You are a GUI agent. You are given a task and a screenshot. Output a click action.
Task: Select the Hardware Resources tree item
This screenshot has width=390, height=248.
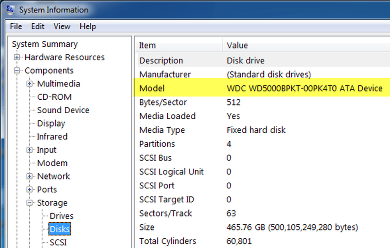[65, 57]
